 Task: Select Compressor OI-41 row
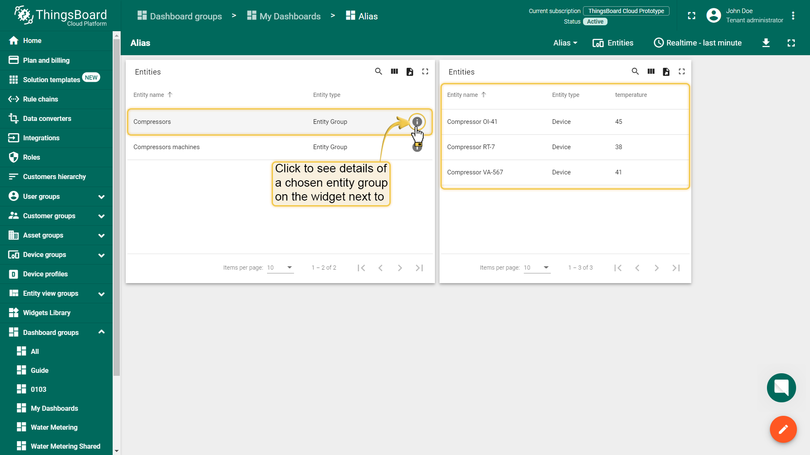[565, 122]
